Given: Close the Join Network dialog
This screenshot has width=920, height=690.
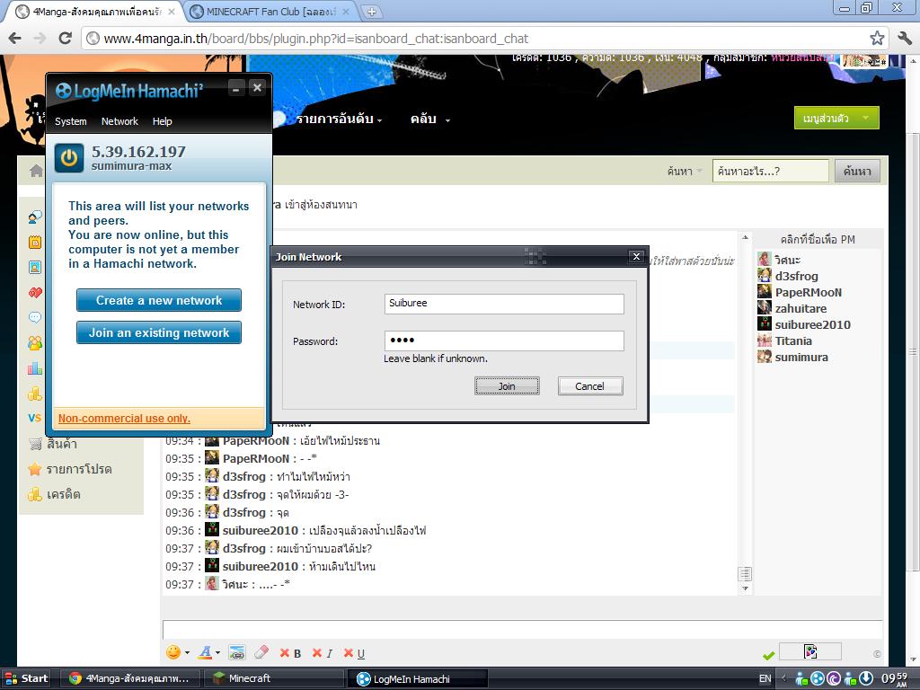Looking at the screenshot, I should coord(636,256).
